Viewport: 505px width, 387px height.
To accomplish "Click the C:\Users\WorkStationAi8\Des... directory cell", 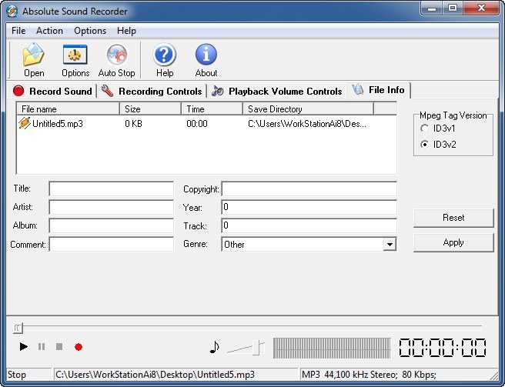I will pos(307,124).
